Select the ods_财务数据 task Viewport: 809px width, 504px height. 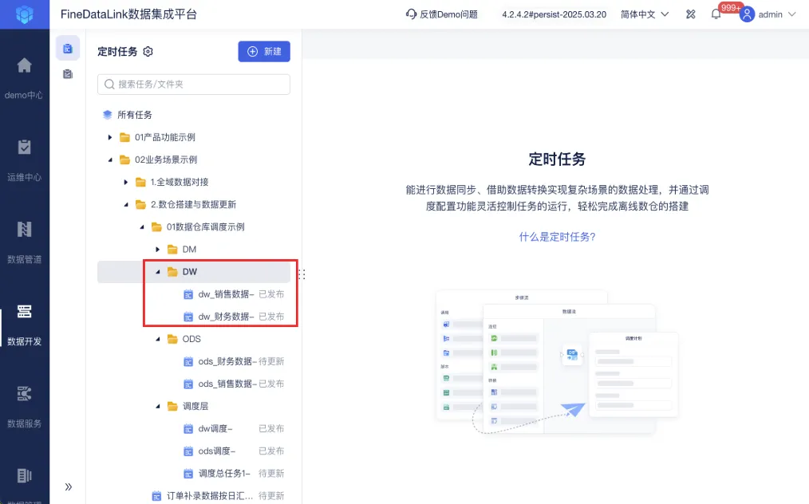coord(234,361)
